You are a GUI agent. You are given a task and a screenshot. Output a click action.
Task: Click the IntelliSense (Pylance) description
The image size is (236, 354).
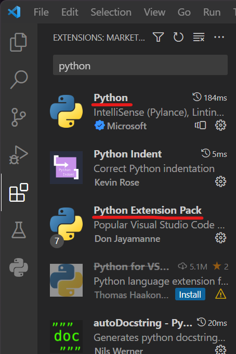pyautogui.click(x=159, y=112)
